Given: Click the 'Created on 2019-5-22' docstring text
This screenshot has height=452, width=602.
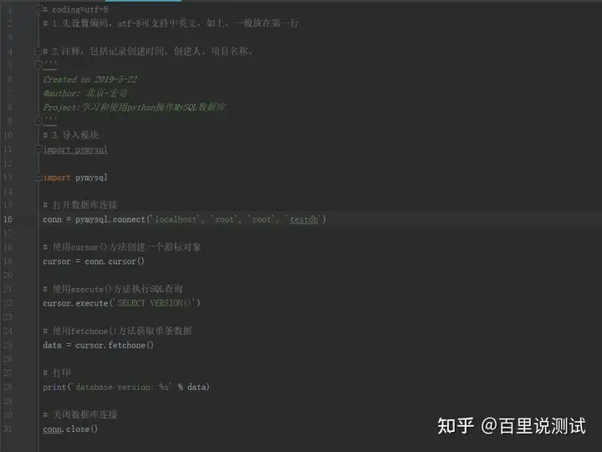Looking at the screenshot, I should coord(89,80).
